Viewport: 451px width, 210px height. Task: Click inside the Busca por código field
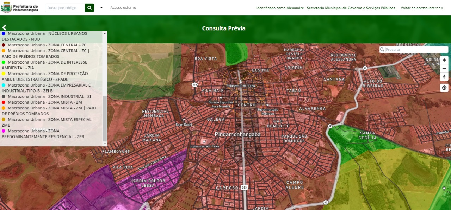[x=65, y=8]
